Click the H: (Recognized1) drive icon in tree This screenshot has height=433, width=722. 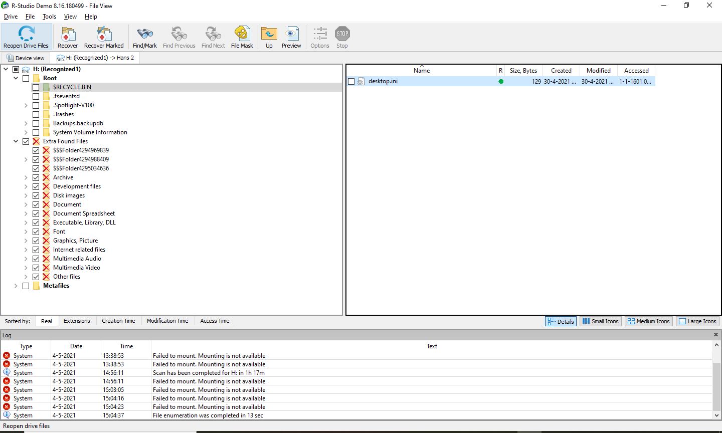[x=26, y=69]
